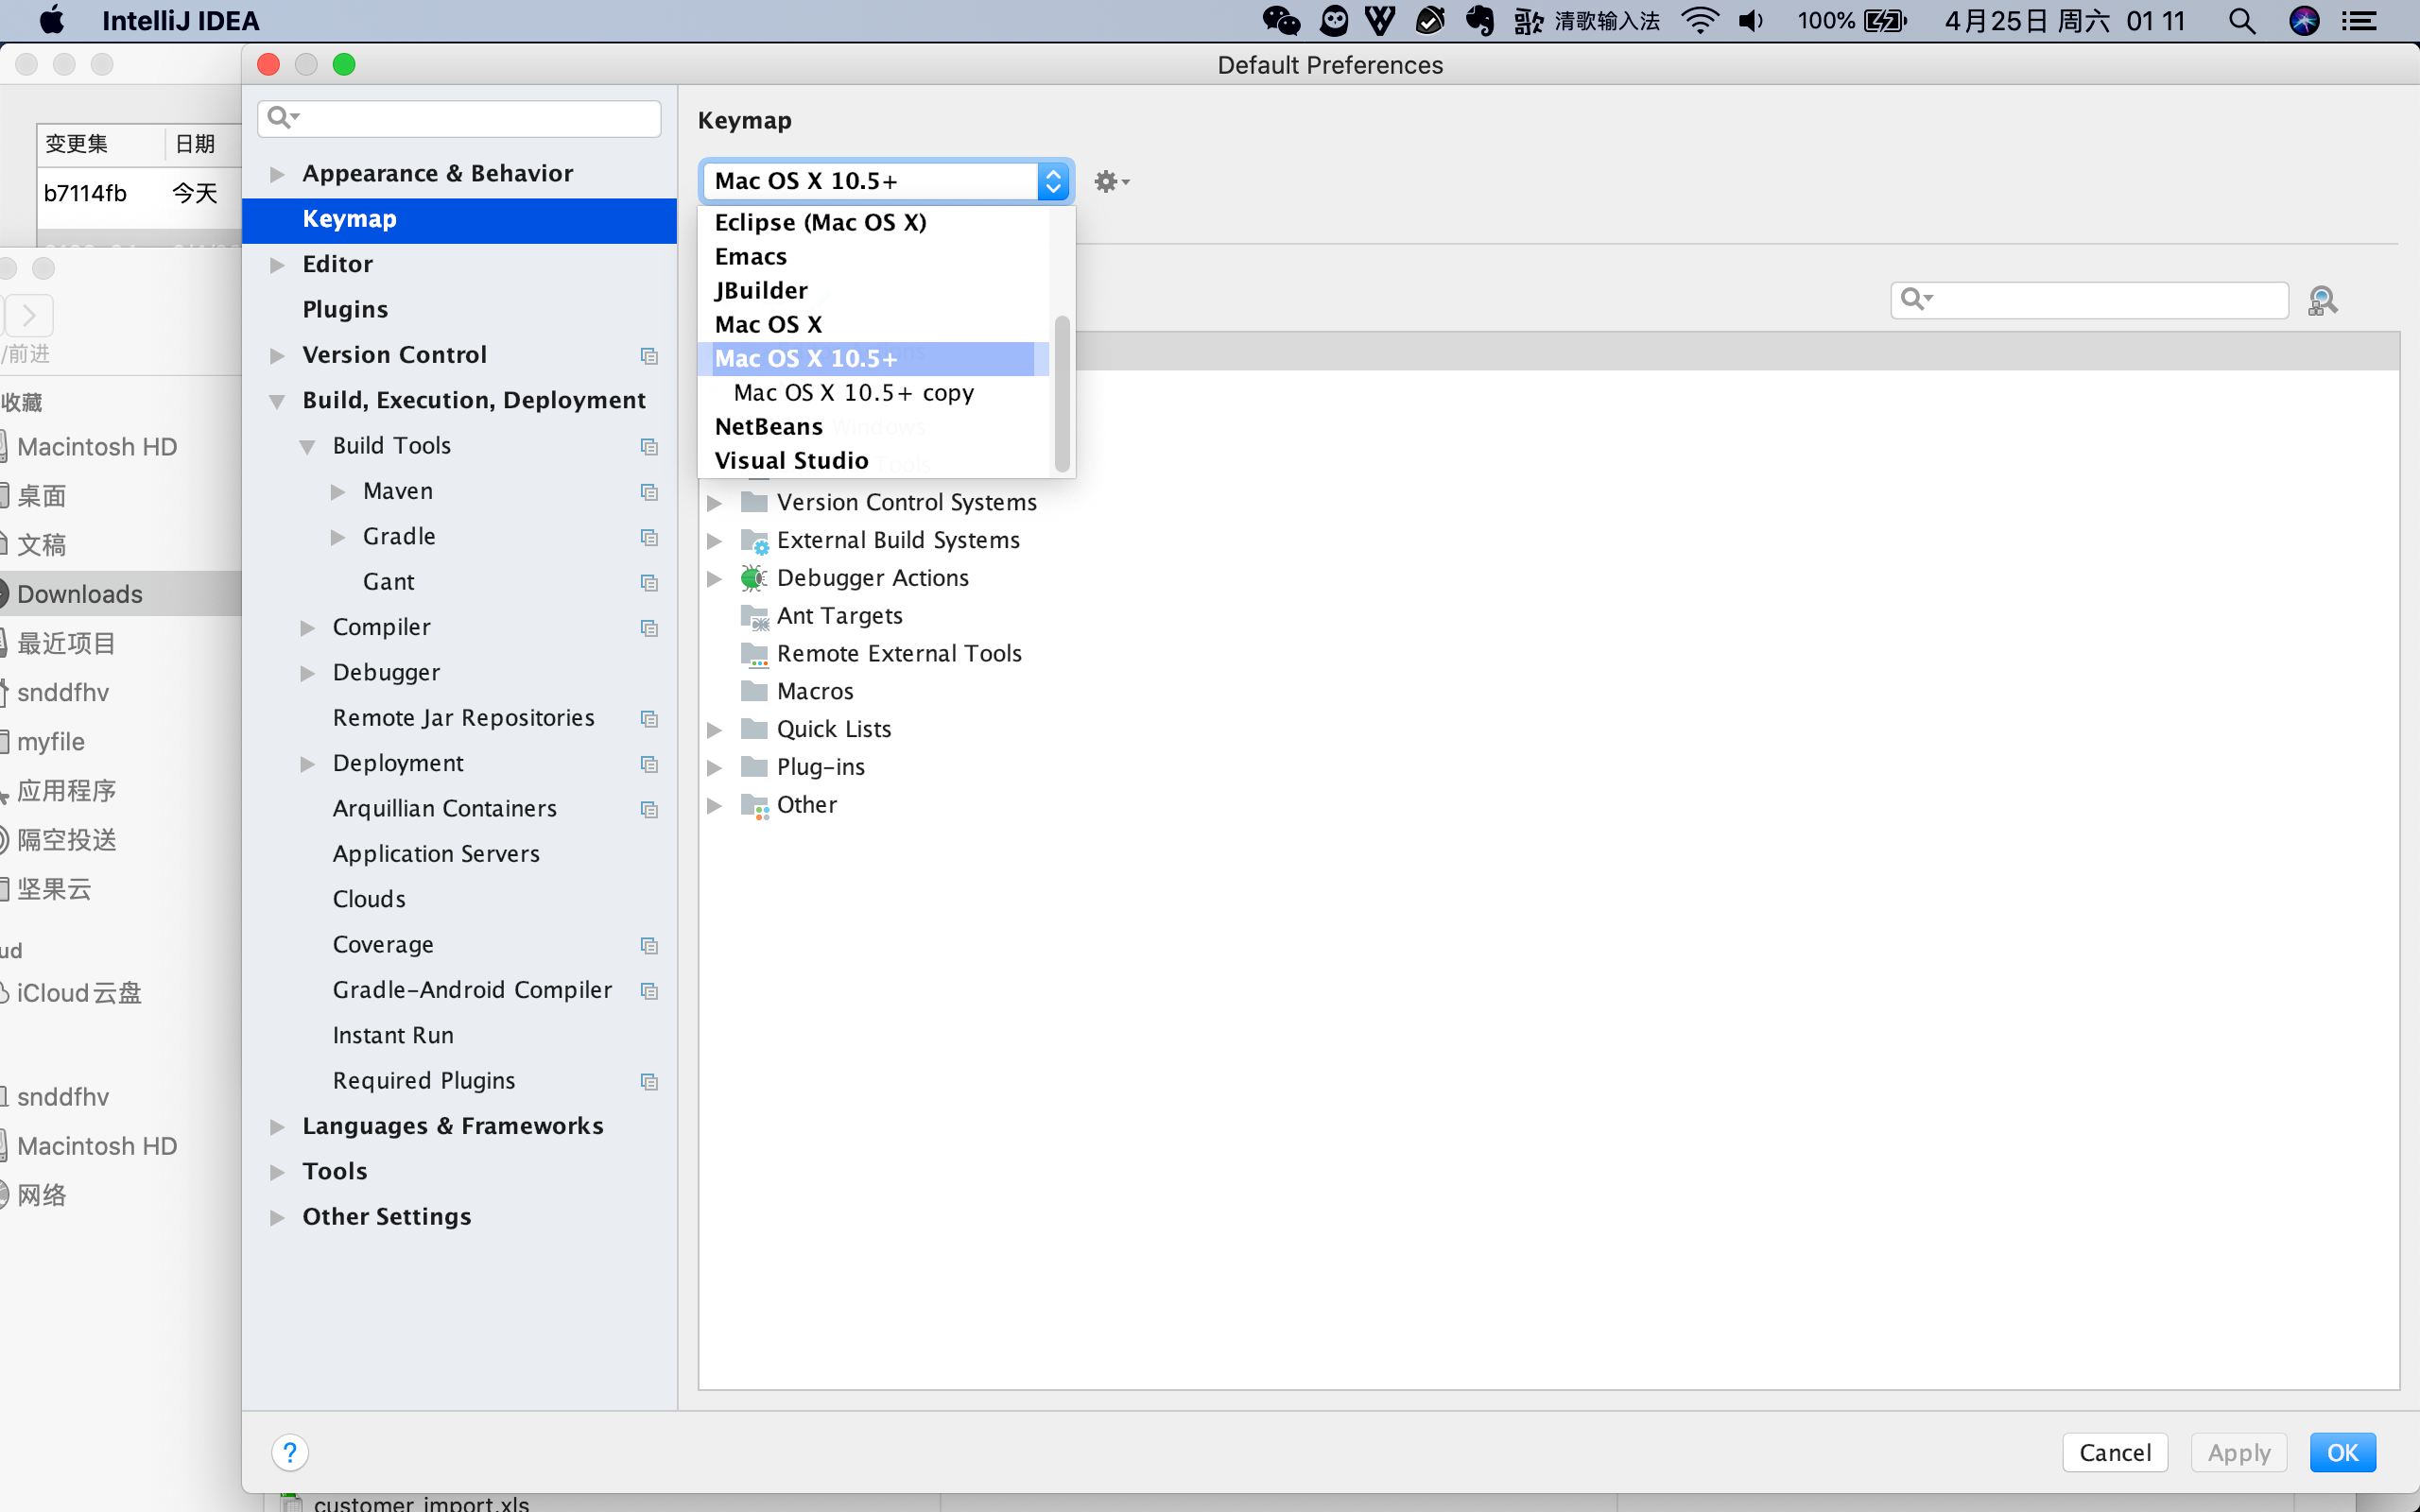
Task: Click the help question mark icon
Action: pos(290,1452)
